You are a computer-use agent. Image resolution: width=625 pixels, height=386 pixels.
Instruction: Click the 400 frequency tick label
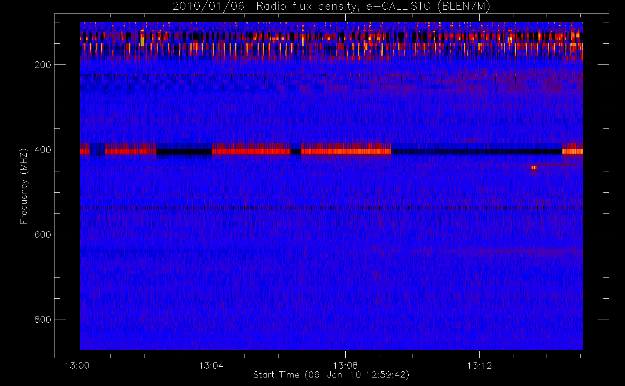coord(43,150)
